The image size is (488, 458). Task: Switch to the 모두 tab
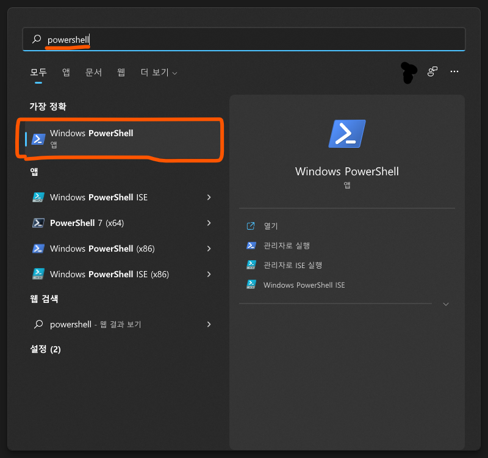tap(38, 73)
